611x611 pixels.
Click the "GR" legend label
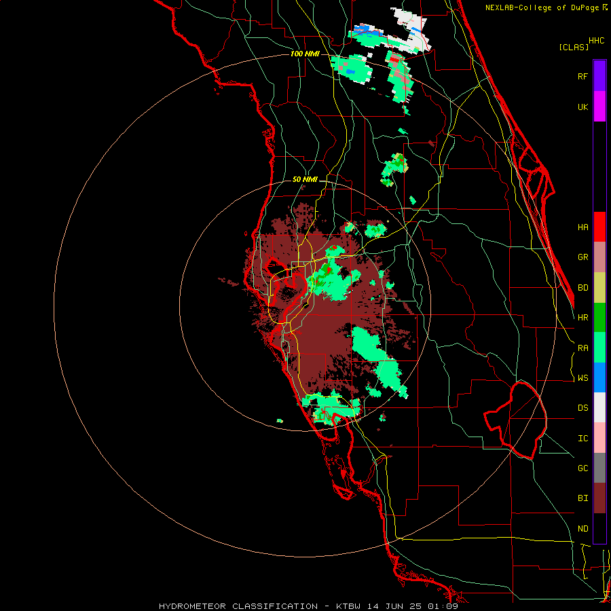coord(582,257)
